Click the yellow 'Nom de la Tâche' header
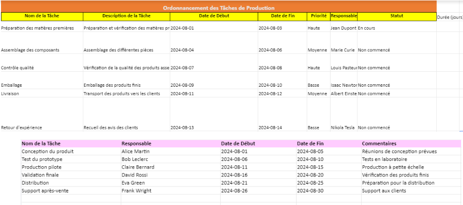 (x=42, y=16)
